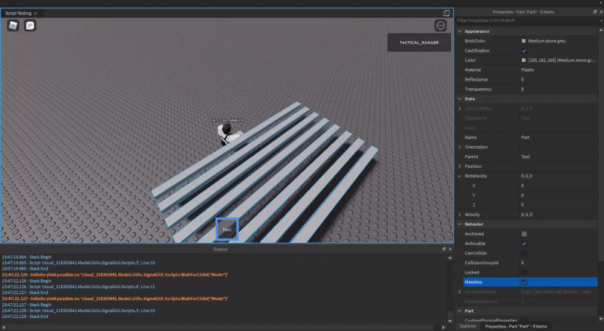Select the Properties - Part 9 items tab
604x331 pixels.
pyautogui.click(x=516, y=326)
